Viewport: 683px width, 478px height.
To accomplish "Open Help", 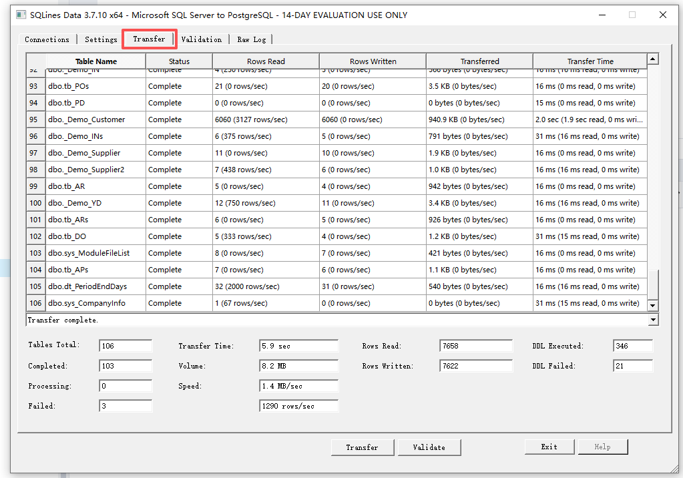I will click(602, 447).
